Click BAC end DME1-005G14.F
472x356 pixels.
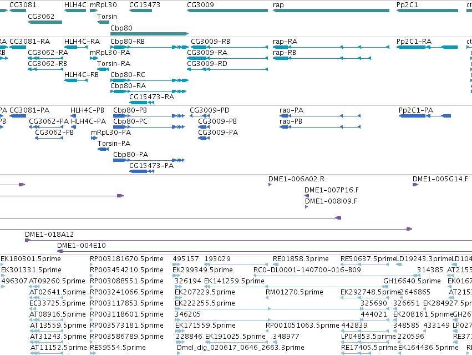(440, 179)
